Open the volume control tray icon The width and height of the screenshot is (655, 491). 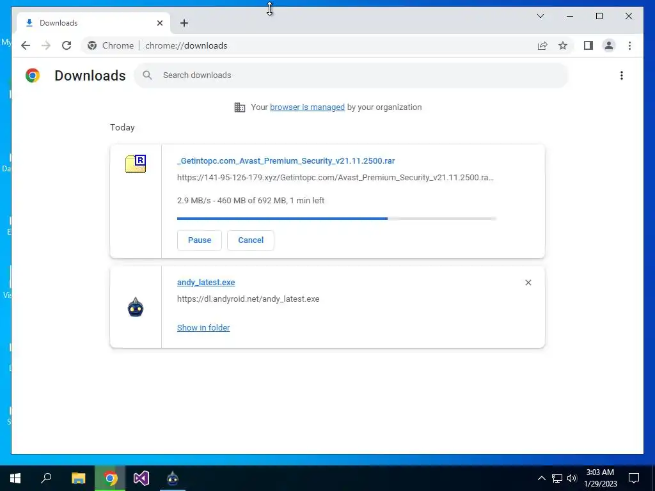point(572,478)
